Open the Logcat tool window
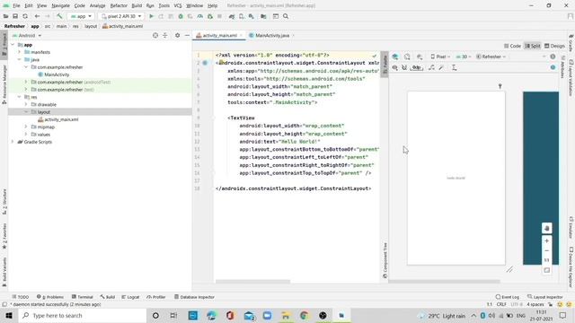The width and height of the screenshot is (575, 323). (130, 297)
